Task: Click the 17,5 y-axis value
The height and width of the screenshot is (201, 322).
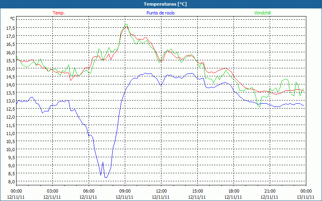Action: pyautogui.click(x=10, y=28)
